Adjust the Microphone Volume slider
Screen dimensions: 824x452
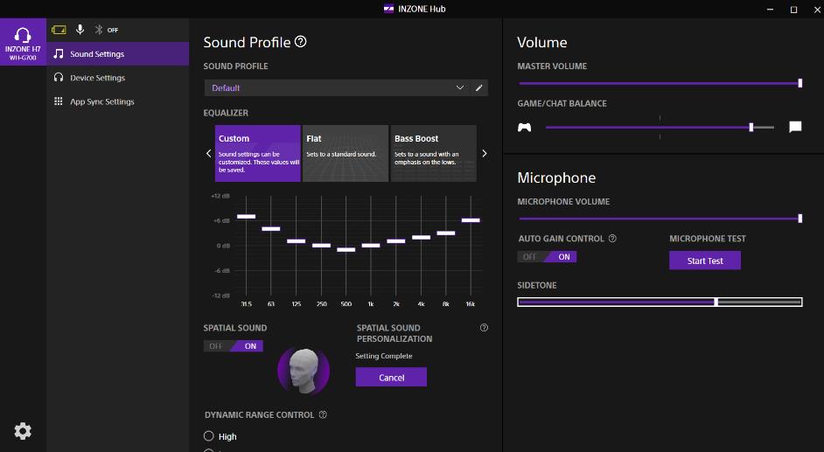[x=660, y=219]
